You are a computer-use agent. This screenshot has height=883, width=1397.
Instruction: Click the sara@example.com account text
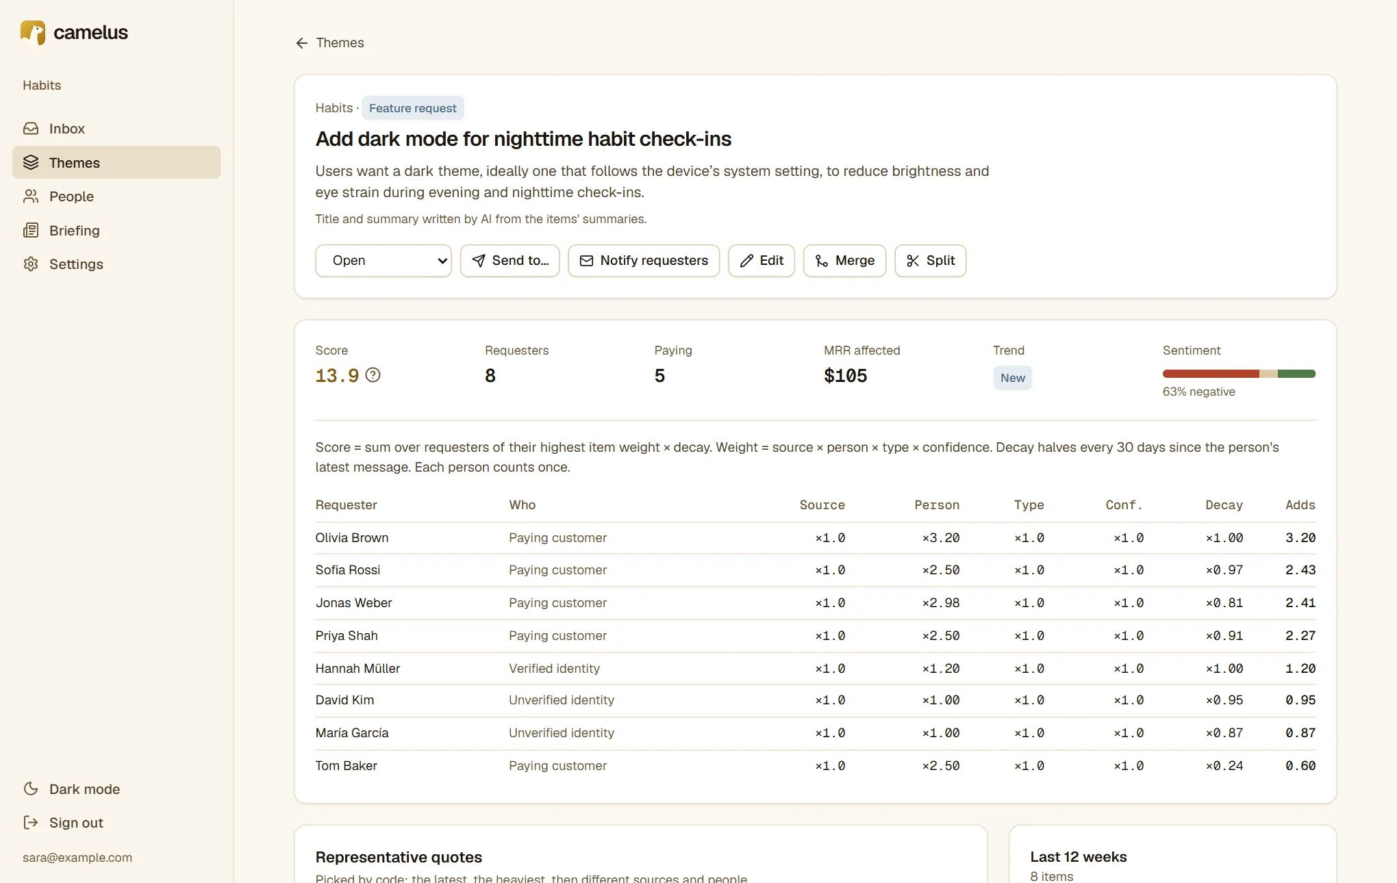(x=77, y=858)
